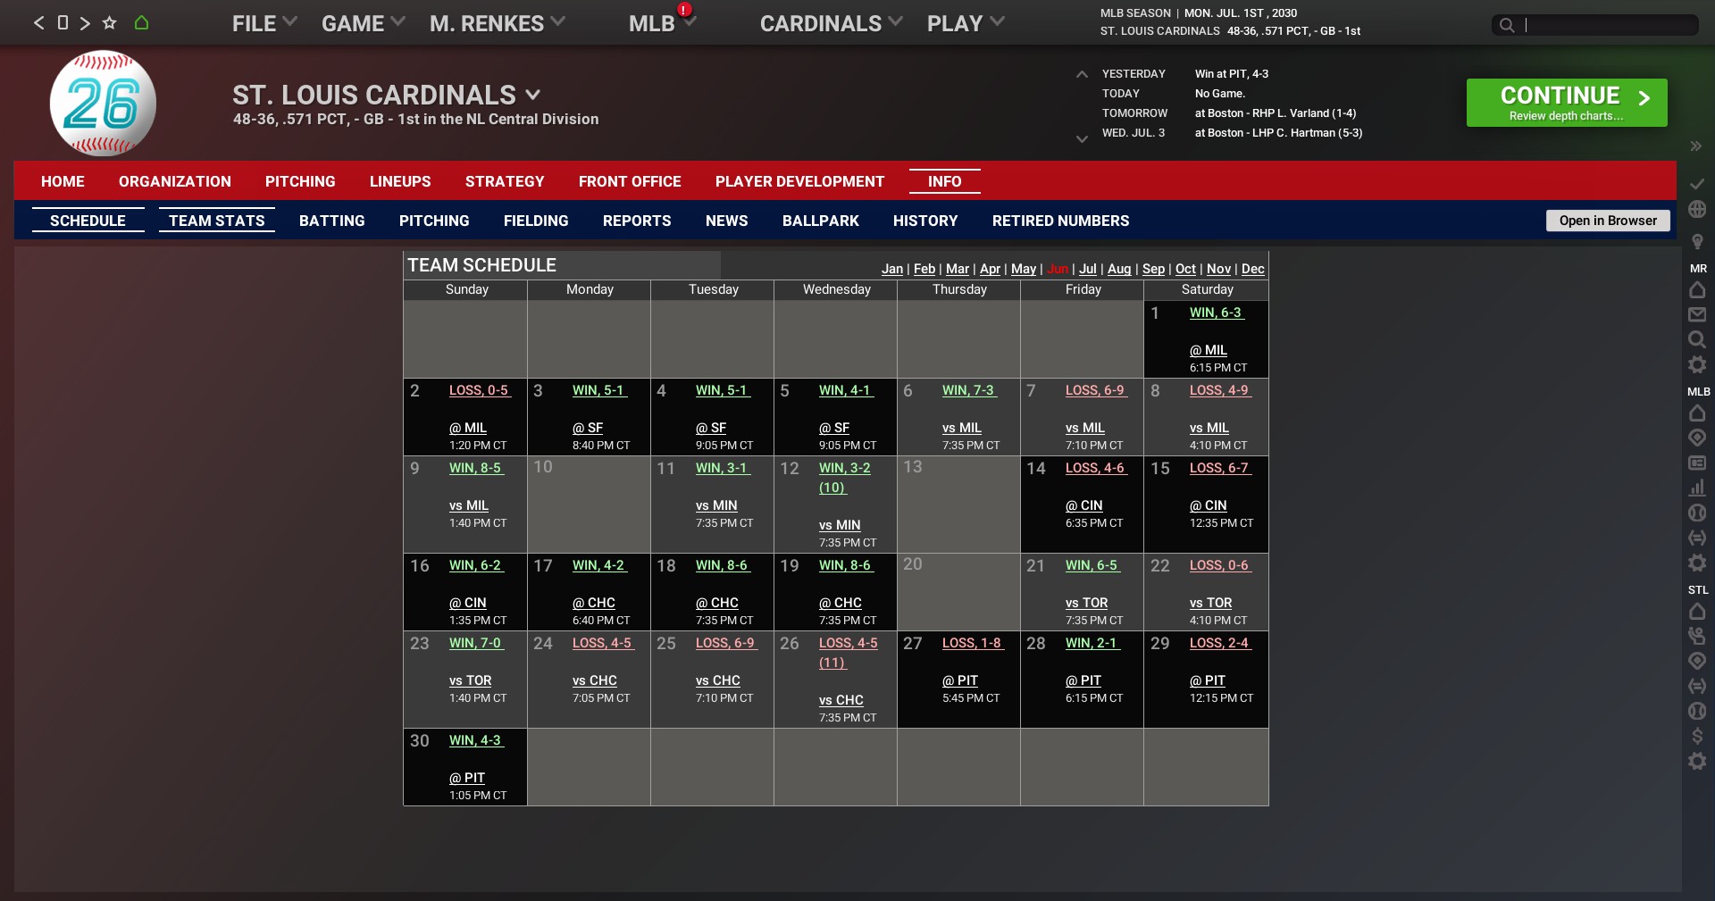The height and width of the screenshot is (901, 1715).
Task: Open the league home icon under MLB
Action: point(1697,413)
